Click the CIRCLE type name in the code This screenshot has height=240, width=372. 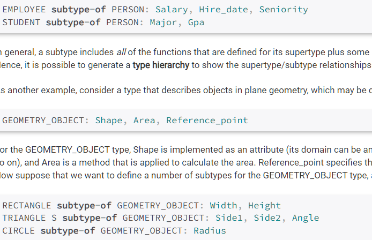pos(19,231)
